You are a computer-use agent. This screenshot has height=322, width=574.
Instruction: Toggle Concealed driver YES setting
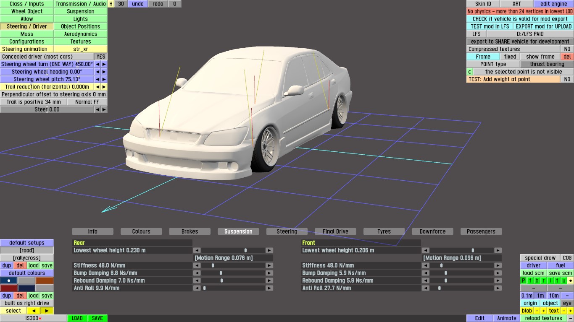(x=101, y=57)
